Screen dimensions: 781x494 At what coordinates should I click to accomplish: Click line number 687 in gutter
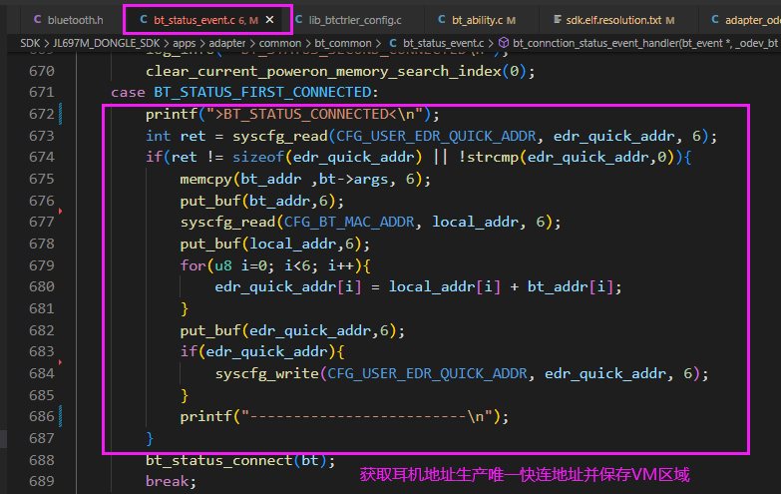[x=41, y=438]
